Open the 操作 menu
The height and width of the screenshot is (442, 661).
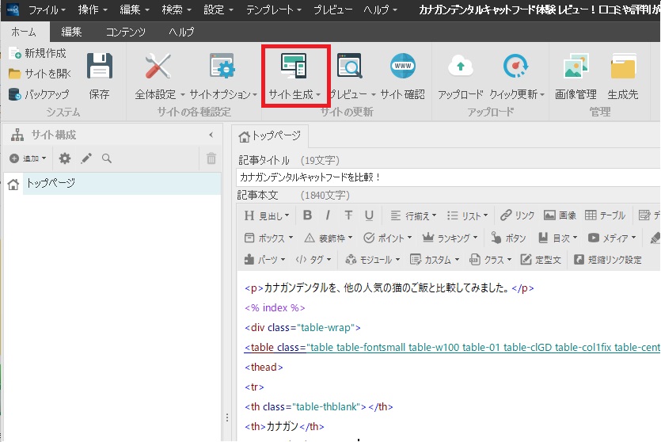93,10
